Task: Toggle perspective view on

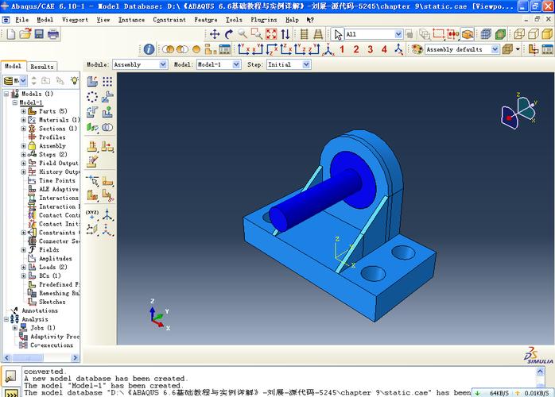Action: click(x=318, y=34)
